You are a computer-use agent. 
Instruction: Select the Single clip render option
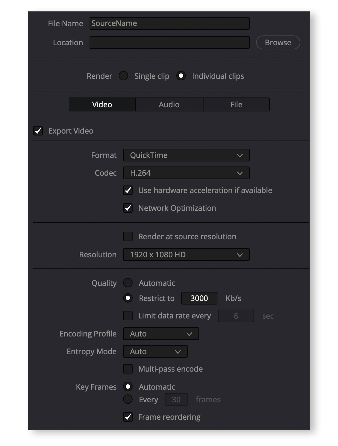point(123,76)
